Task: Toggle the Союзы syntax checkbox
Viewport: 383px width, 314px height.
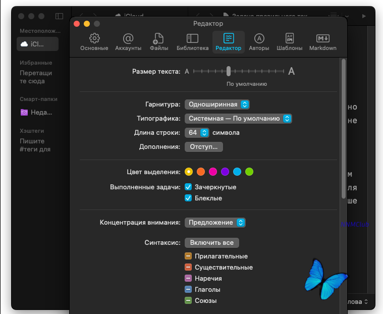Action: tap(188, 300)
